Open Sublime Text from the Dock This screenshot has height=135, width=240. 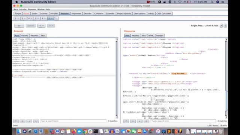pyautogui.click(x=169, y=131)
